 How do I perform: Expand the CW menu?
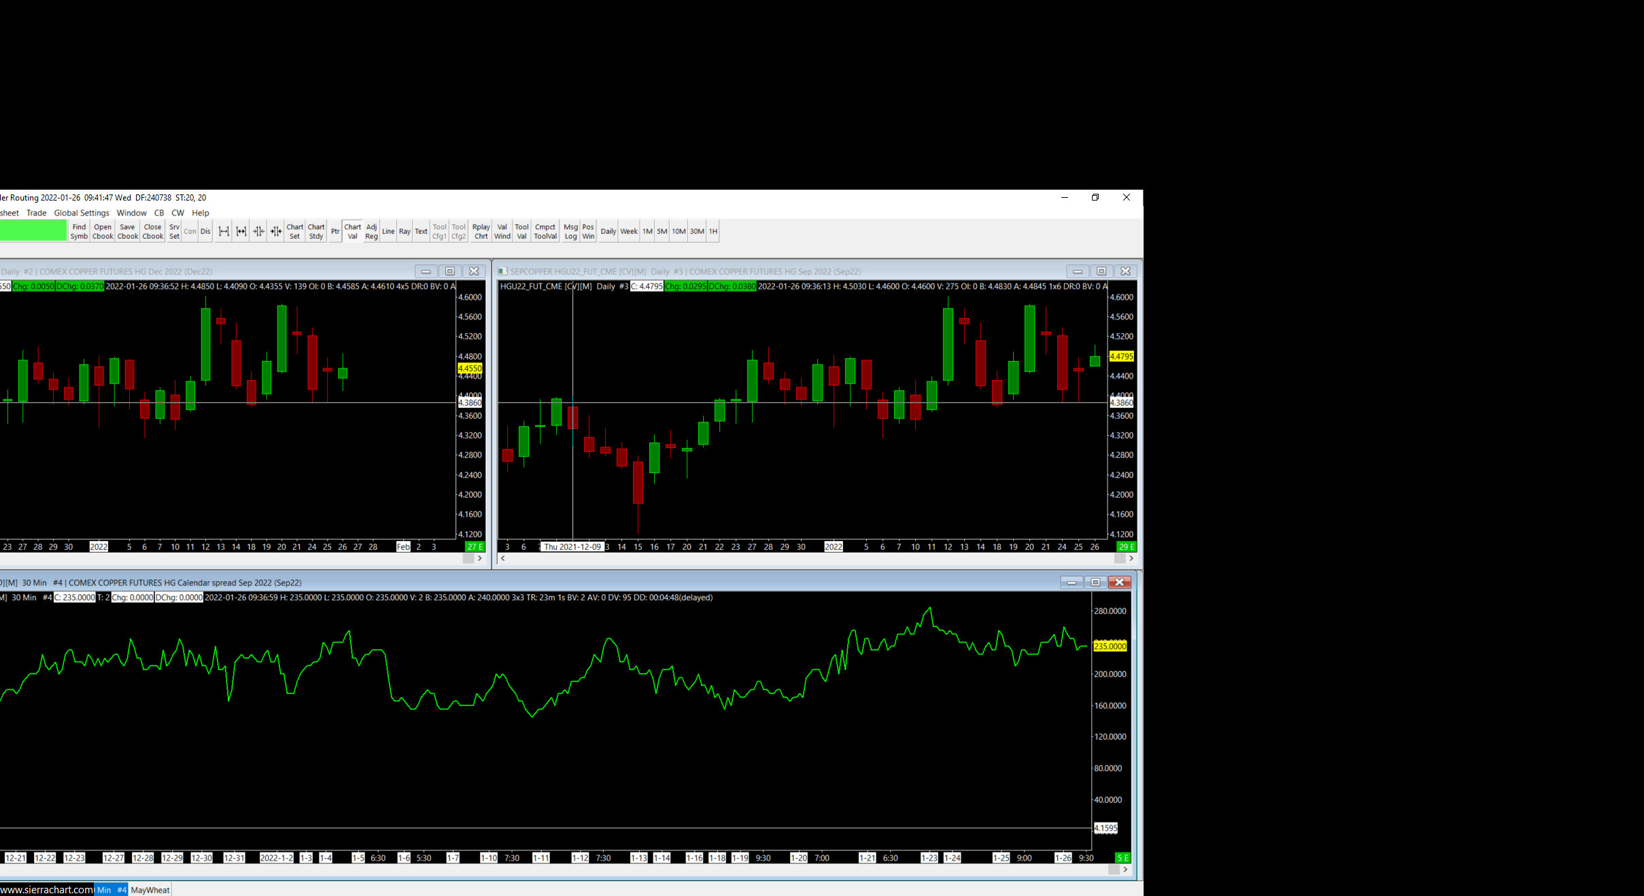click(177, 213)
